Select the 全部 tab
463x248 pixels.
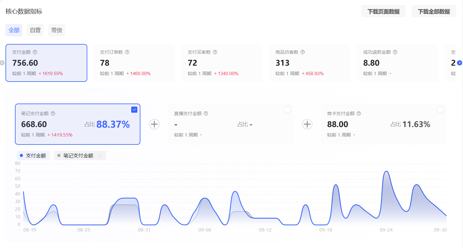[14, 30]
